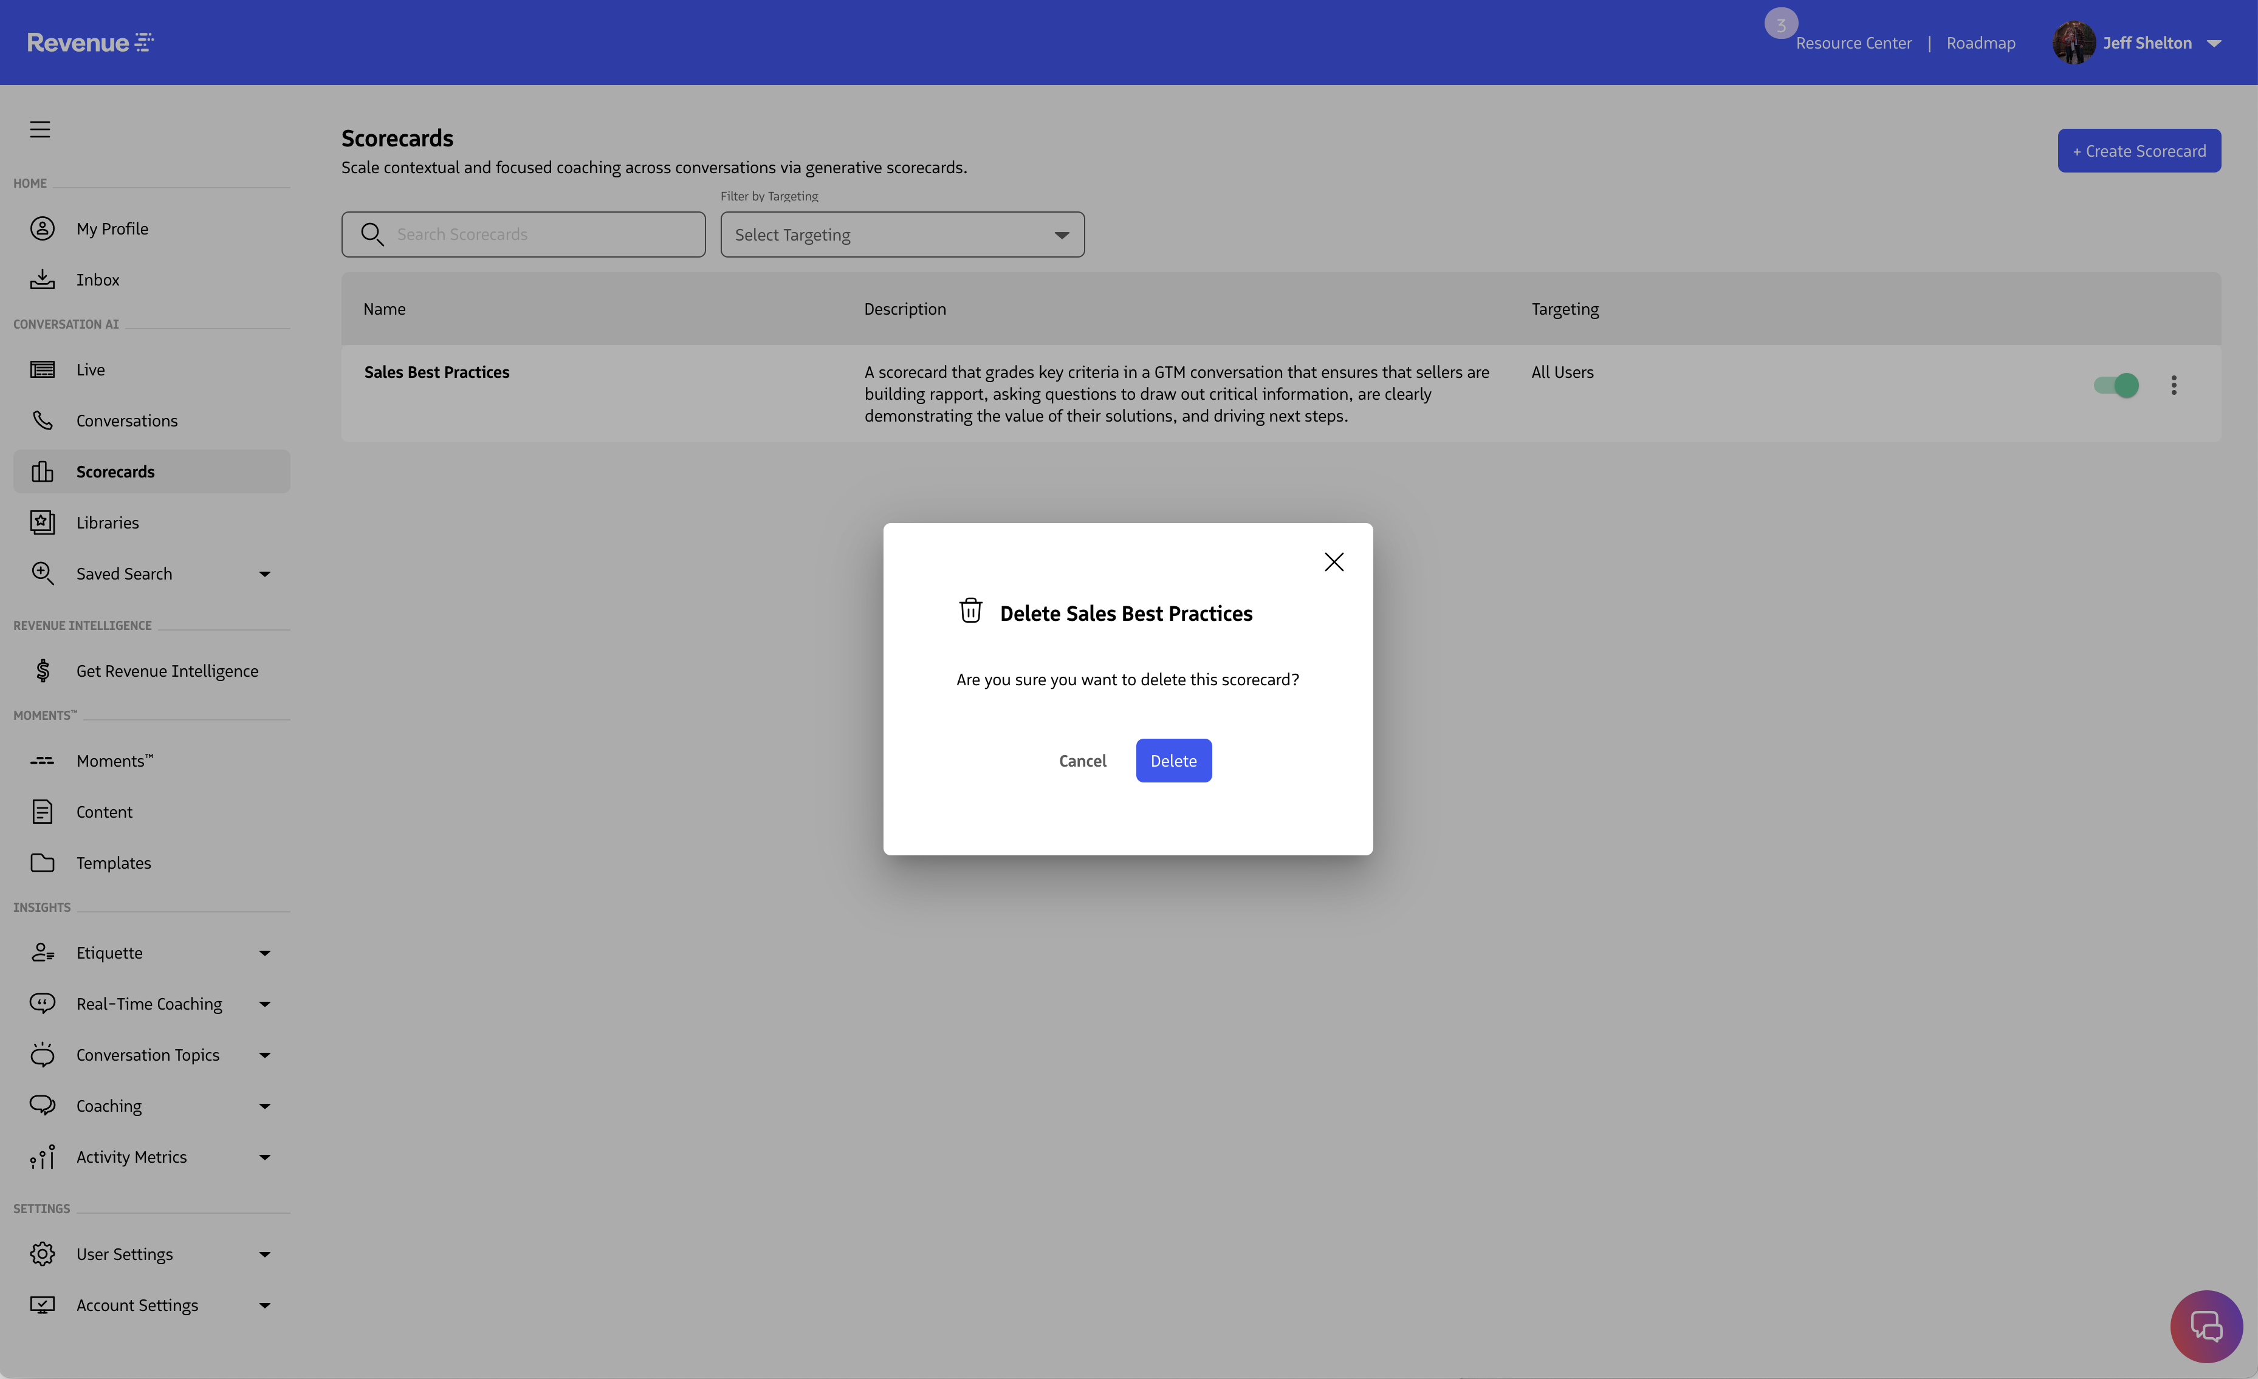The height and width of the screenshot is (1379, 2258).
Task: Click the Sales Best Practices scorecard name
Action: 436,372
